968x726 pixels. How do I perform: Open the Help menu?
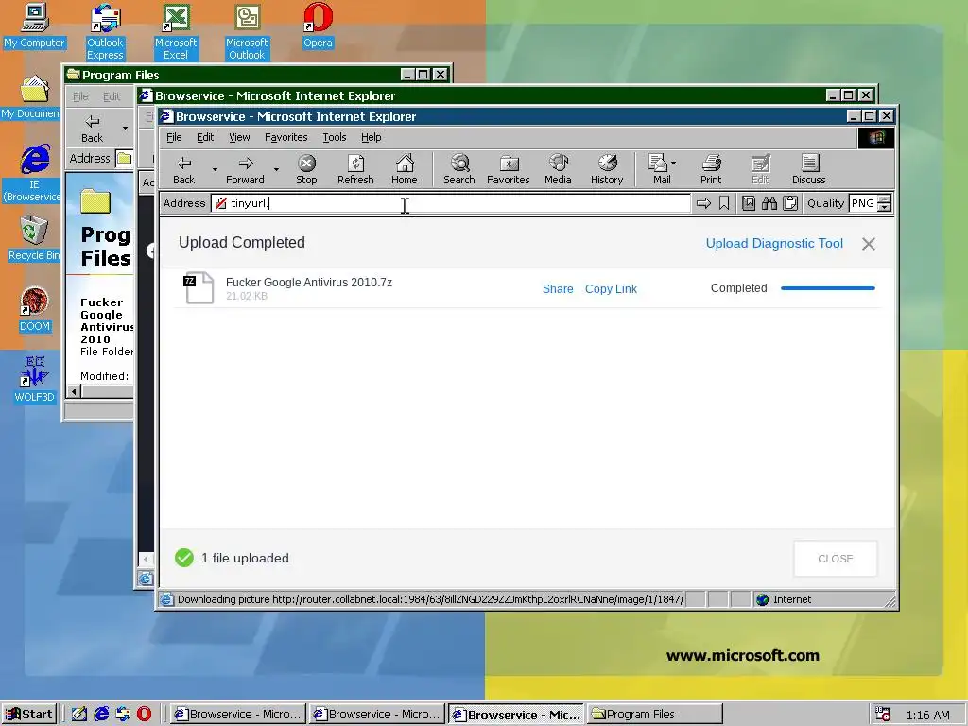pos(371,137)
